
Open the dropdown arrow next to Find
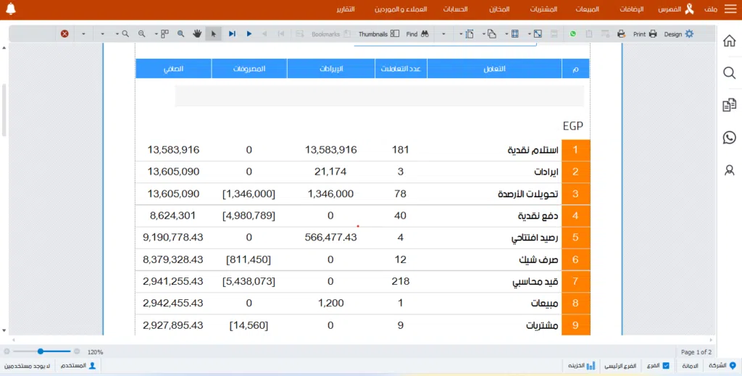point(443,34)
